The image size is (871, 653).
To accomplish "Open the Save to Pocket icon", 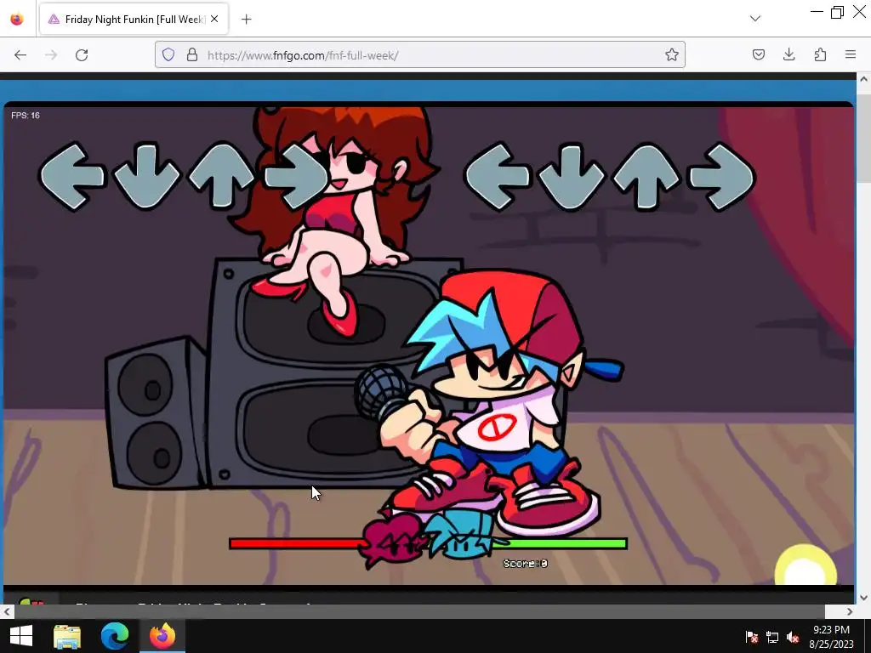I will pos(758,55).
